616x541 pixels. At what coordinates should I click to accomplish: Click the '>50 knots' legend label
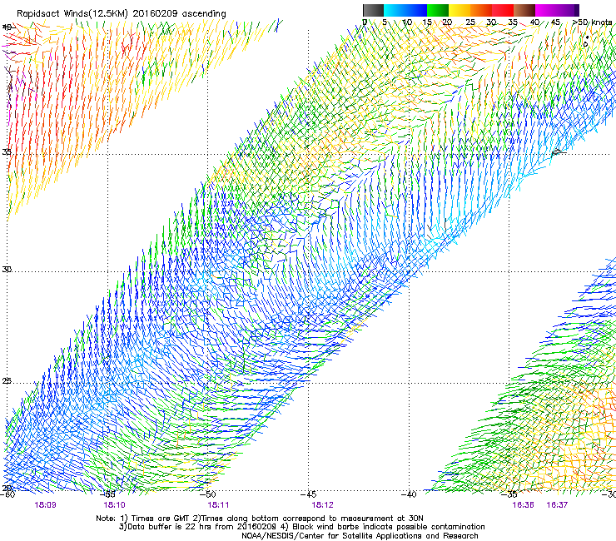pyautogui.click(x=592, y=22)
